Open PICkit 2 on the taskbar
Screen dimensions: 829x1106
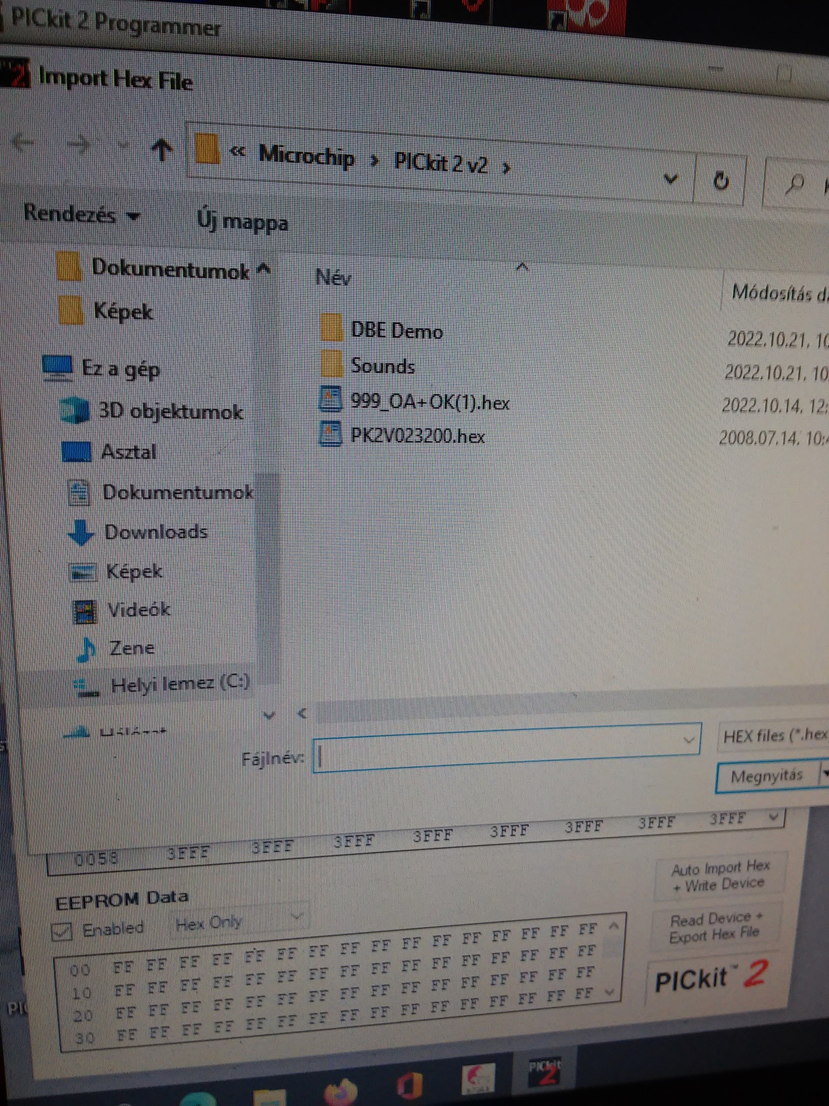coord(545,1073)
